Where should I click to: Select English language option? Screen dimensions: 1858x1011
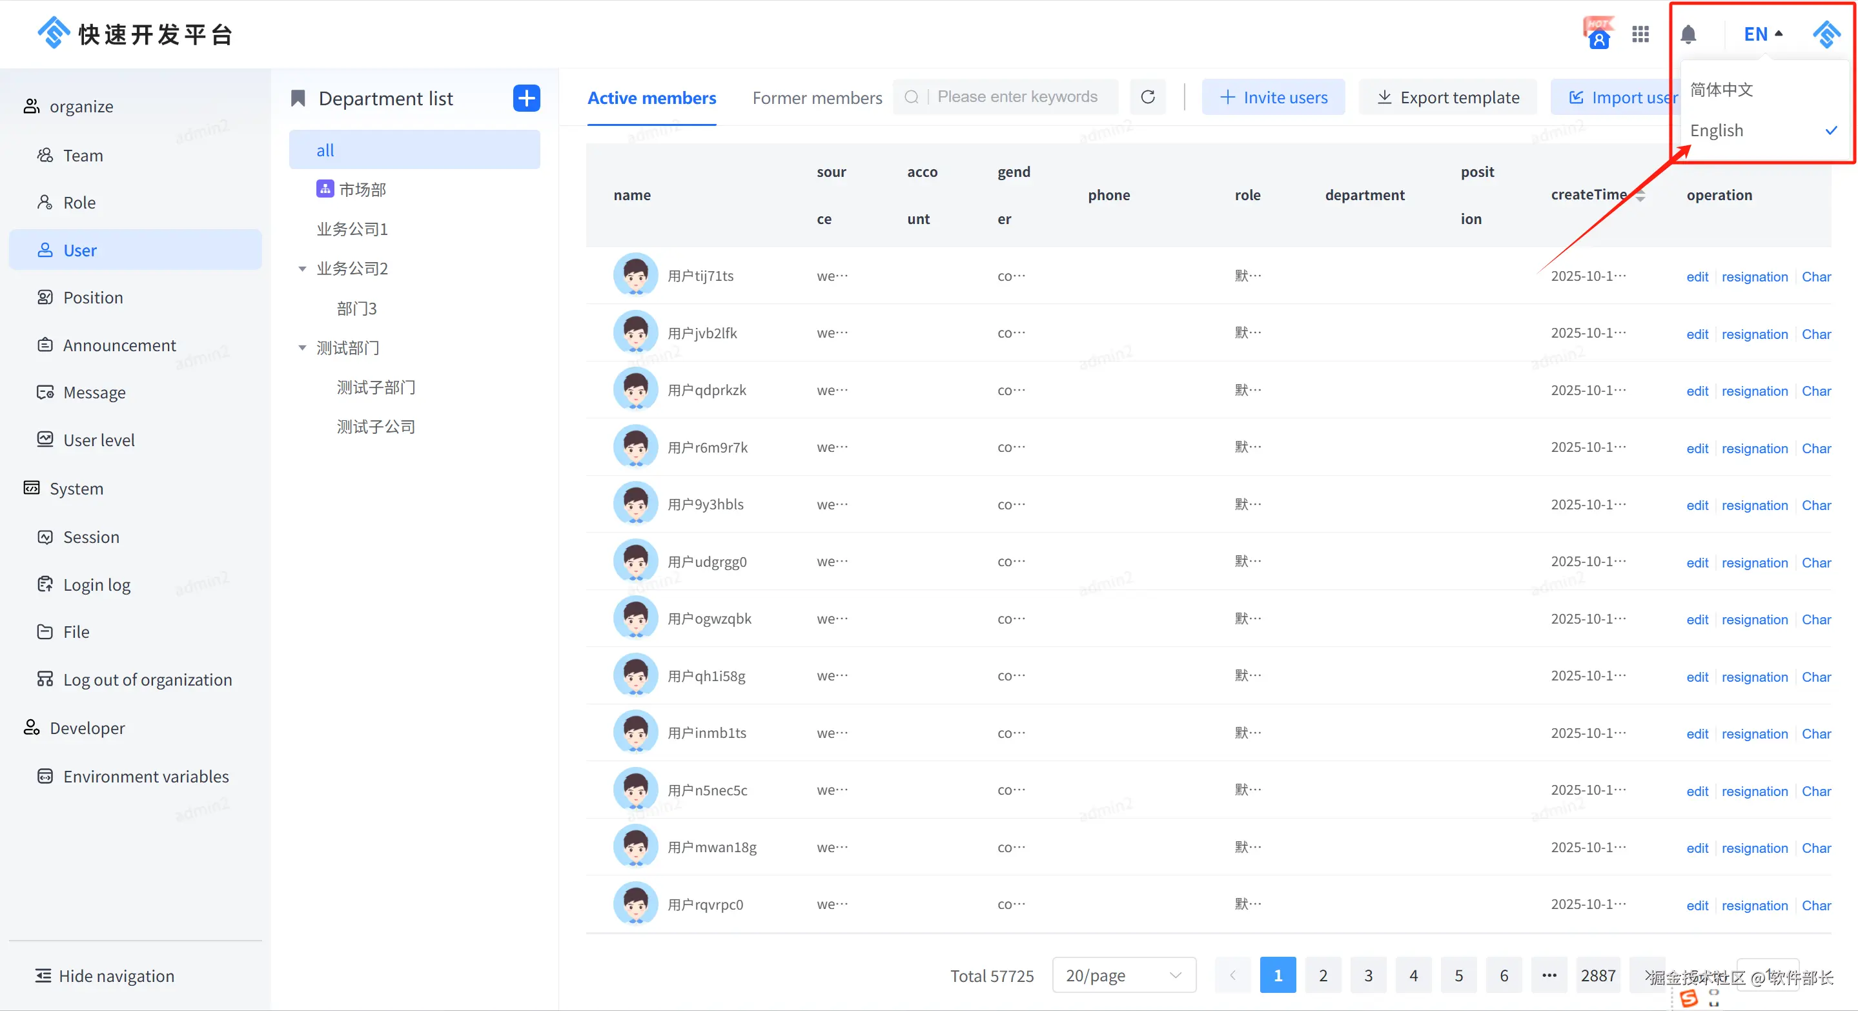(x=1717, y=130)
